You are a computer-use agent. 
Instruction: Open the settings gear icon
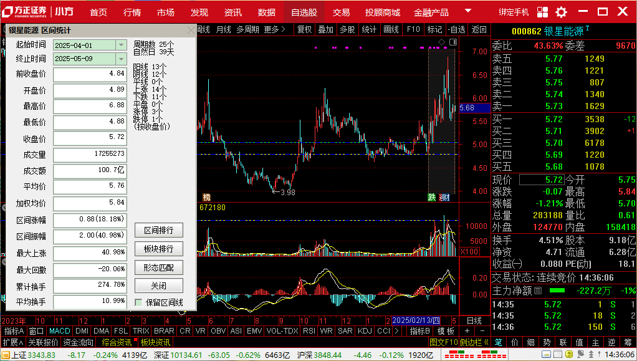tap(561, 12)
